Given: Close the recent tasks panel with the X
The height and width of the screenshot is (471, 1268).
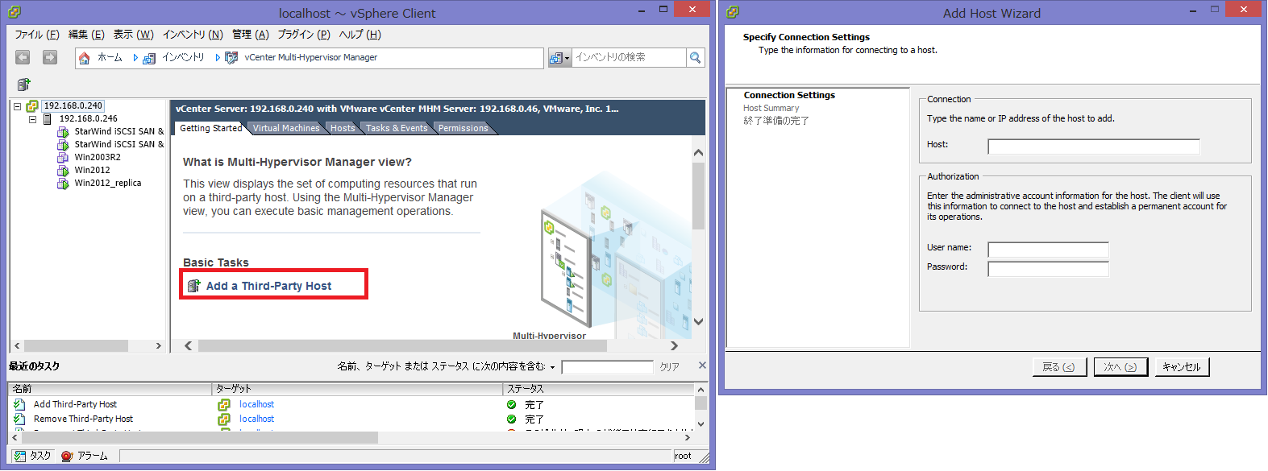Looking at the screenshot, I should pyautogui.click(x=702, y=366).
